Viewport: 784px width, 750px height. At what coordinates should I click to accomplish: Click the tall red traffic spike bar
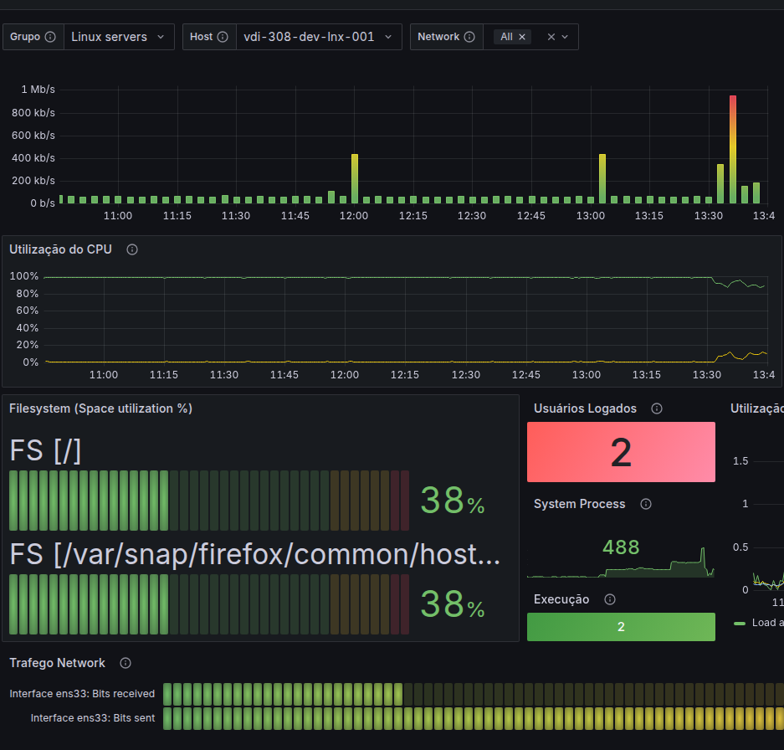(732, 149)
